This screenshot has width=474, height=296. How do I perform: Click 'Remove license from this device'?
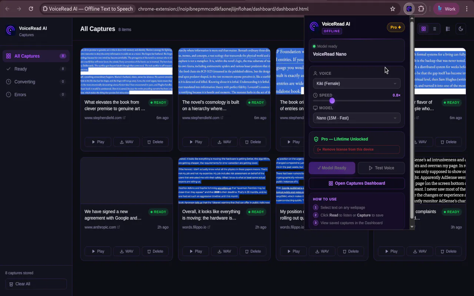point(357,149)
